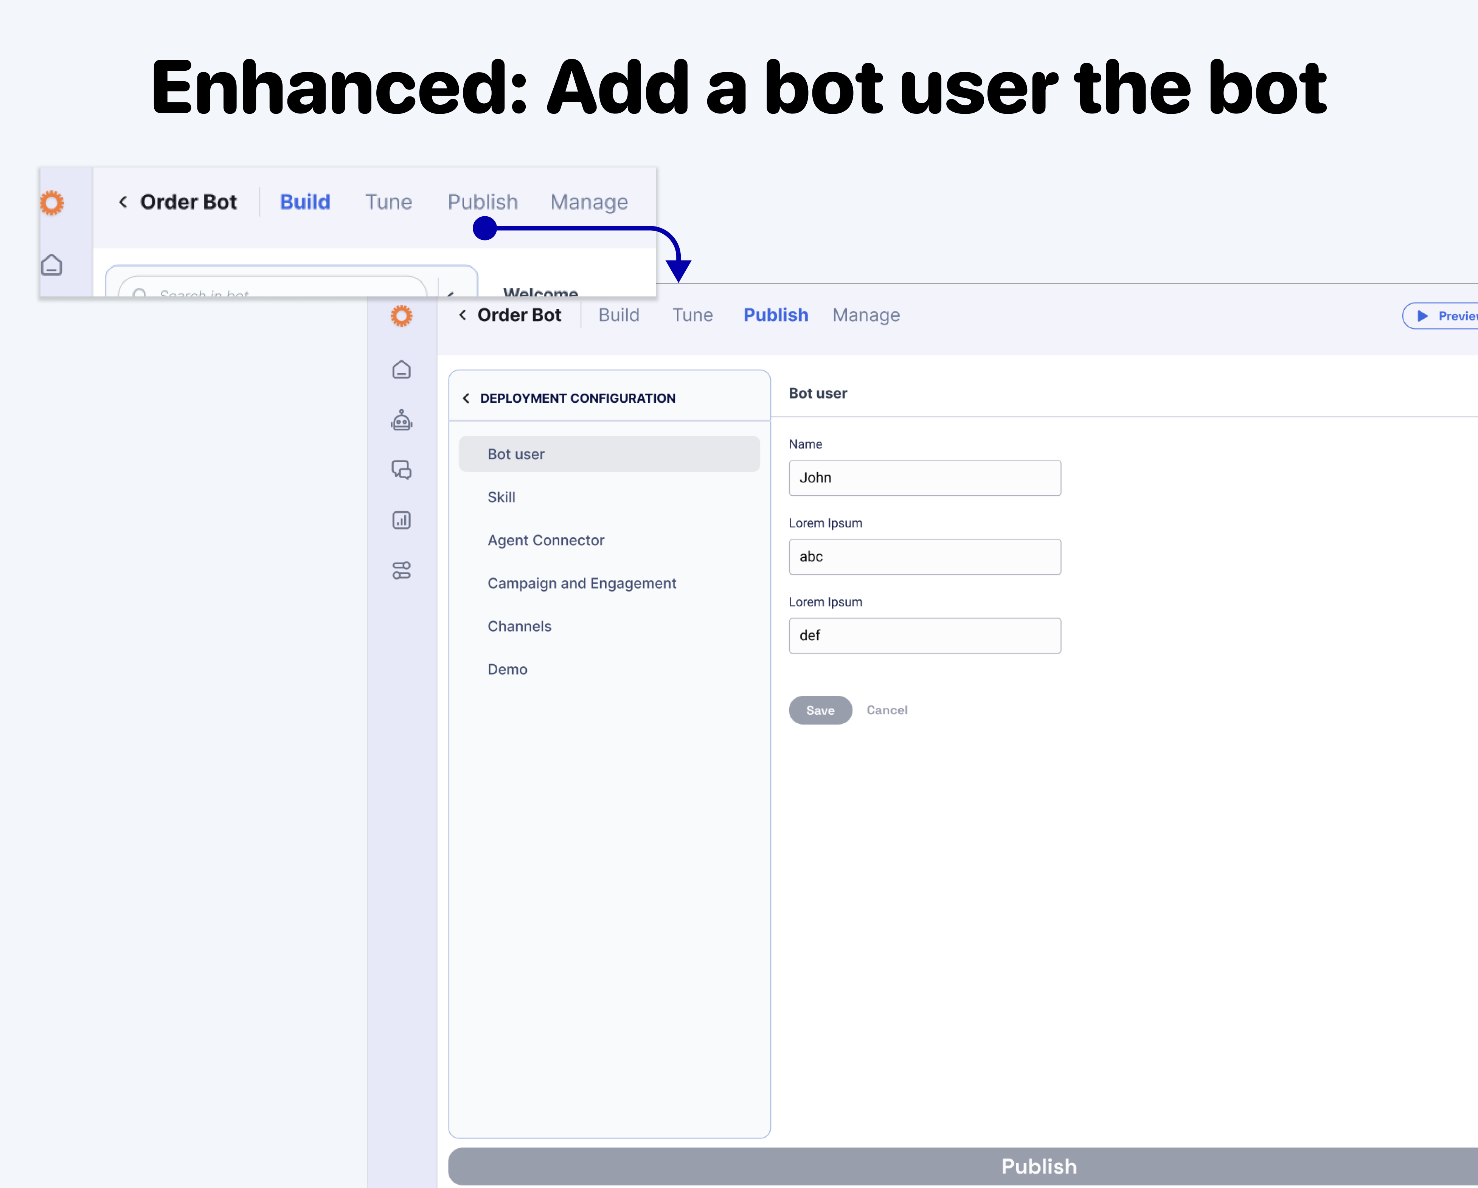Click the Lorem Ipsum field containing def
Image resolution: width=1478 pixels, height=1188 pixels.
point(925,636)
